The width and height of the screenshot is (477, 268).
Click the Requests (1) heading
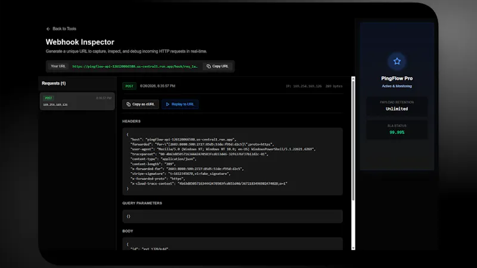click(x=54, y=83)
